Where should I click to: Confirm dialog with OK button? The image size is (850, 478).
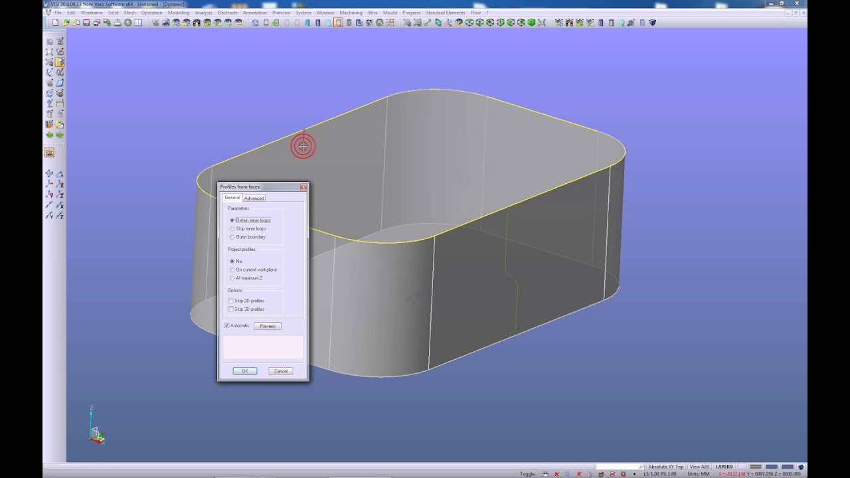[245, 371]
